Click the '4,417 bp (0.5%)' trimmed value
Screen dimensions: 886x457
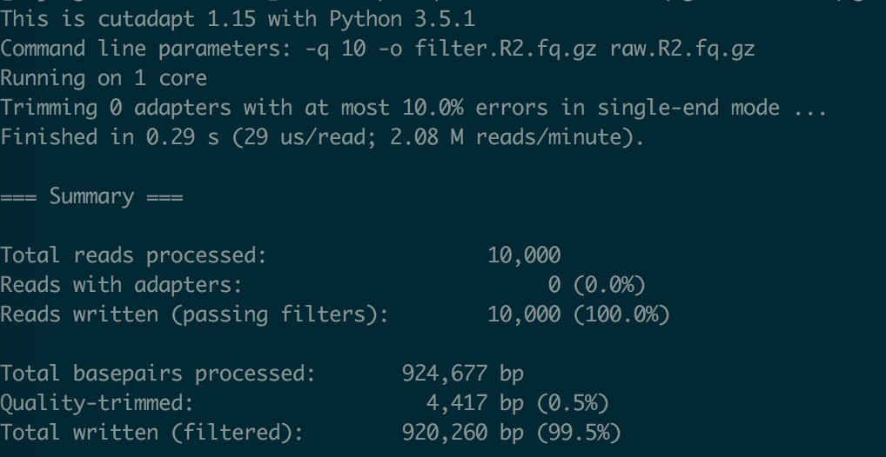pos(518,403)
